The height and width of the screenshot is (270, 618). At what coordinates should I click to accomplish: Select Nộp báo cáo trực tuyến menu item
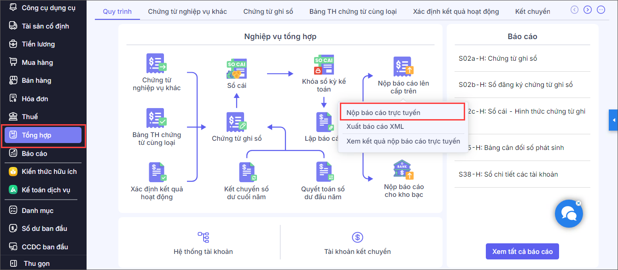[x=383, y=113]
